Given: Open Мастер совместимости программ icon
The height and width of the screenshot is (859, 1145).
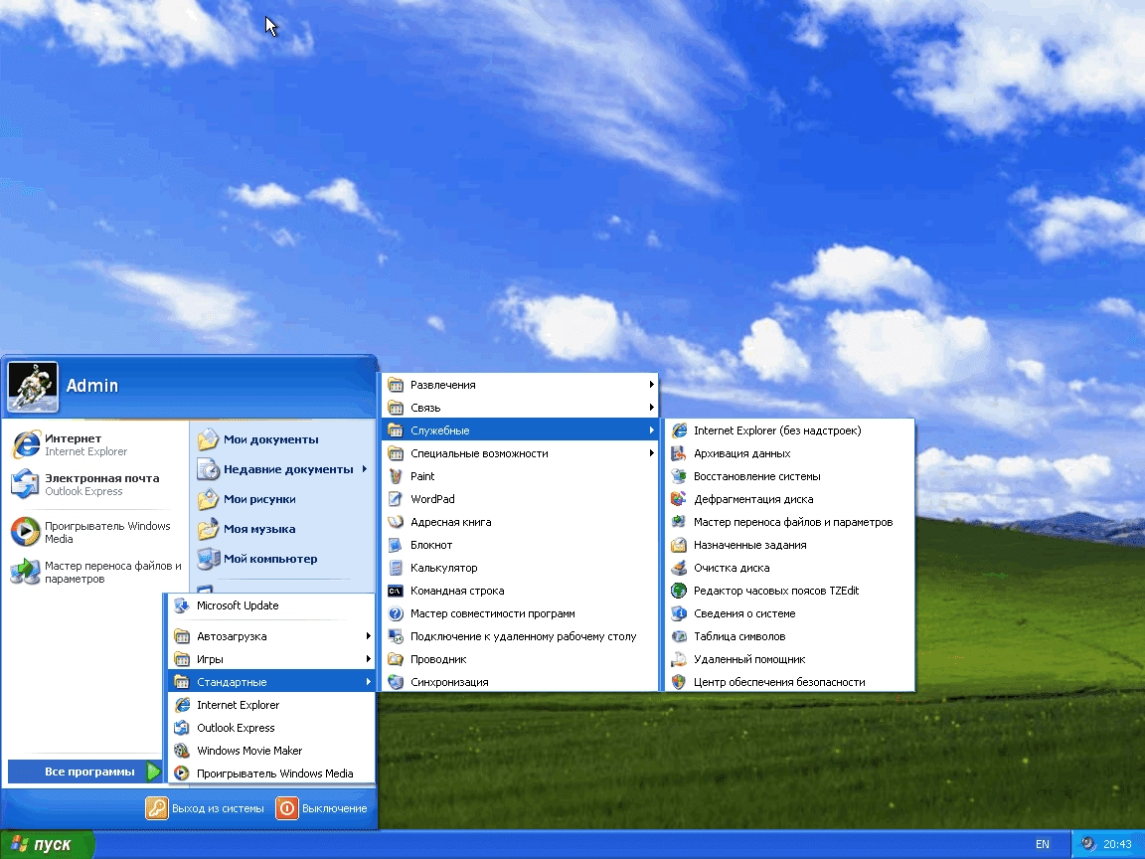Looking at the screenshot, I should (x=395, y=613).
